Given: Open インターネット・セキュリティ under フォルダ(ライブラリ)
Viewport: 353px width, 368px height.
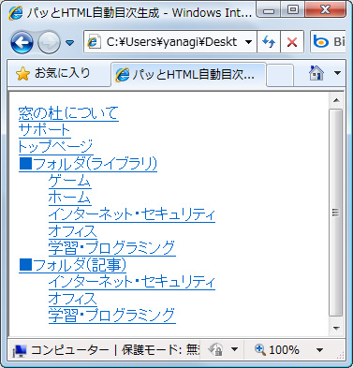Looking at the screenshot, I should [x=132, y=214].
